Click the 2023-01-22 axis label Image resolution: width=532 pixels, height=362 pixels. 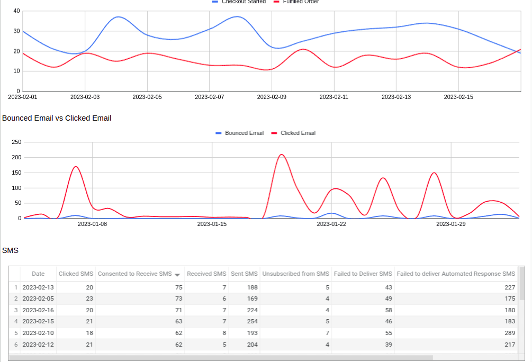tap(331, 224)
